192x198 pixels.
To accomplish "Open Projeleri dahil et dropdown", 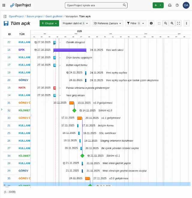I will 76,23.
